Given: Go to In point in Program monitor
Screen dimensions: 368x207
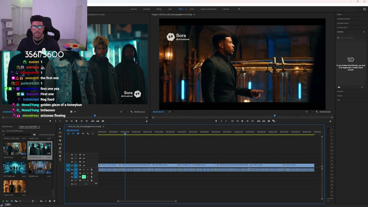Looking at the screenshot, I should click(x=232, y=121).
